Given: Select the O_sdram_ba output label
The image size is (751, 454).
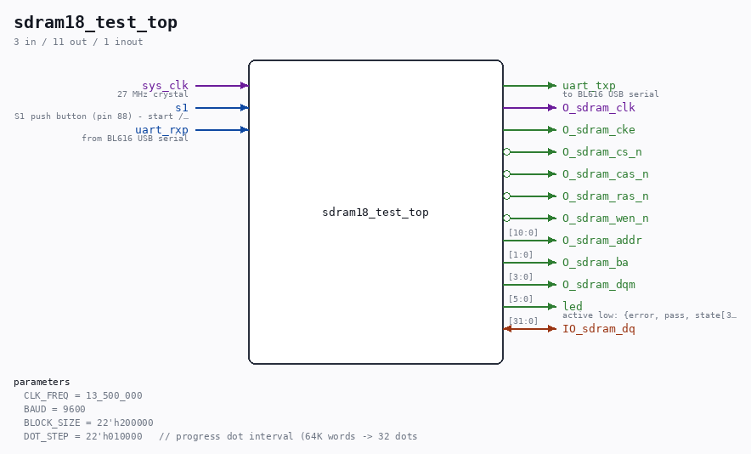Looking at the screenshot, I should pos(596,262).
